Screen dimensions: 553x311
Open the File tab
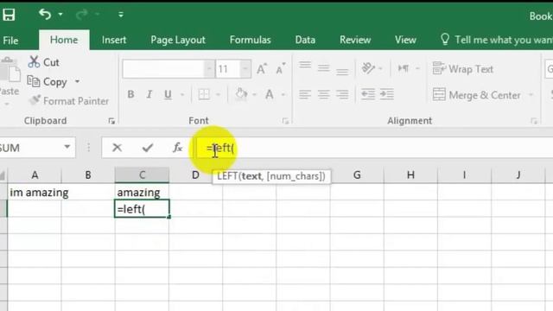click(10, 41)
